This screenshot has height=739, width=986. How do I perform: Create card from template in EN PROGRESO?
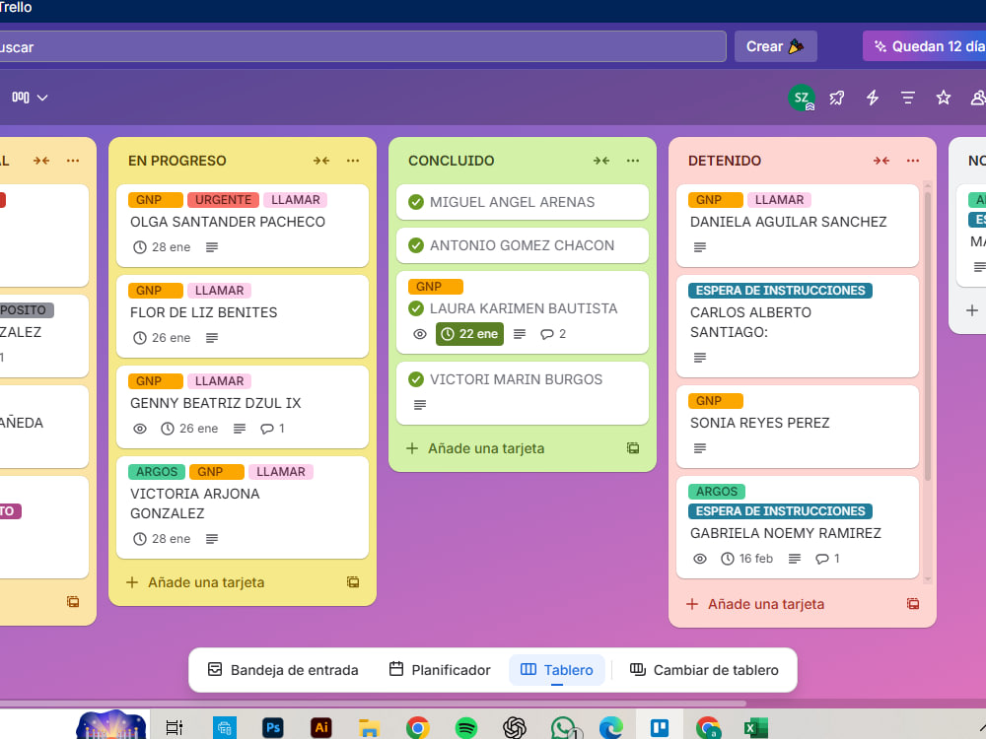(x=353, y=582)
